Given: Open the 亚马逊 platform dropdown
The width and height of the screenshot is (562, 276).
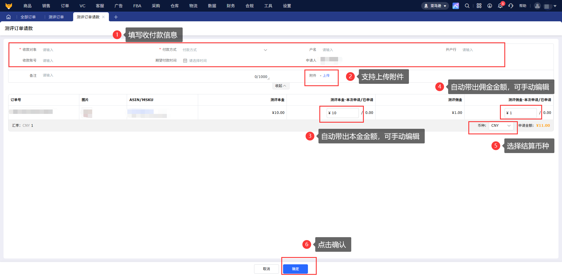Looking at the screenshot, I should click(435, 6).
